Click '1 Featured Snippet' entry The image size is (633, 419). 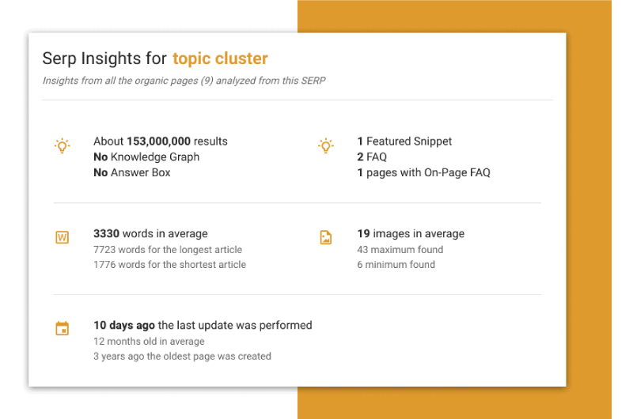click(404, 142)
